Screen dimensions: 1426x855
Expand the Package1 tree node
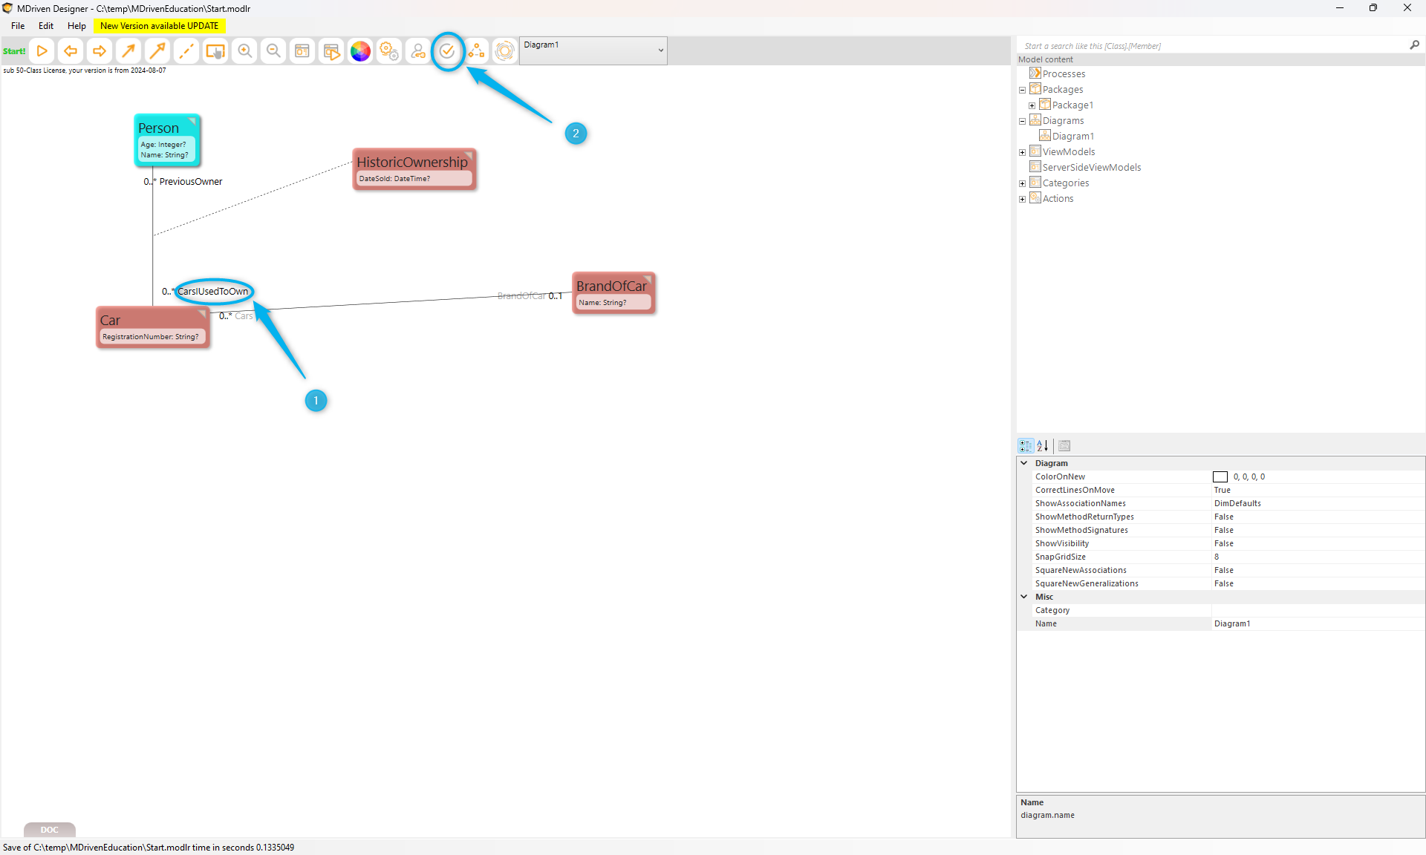click(1032, 105)
